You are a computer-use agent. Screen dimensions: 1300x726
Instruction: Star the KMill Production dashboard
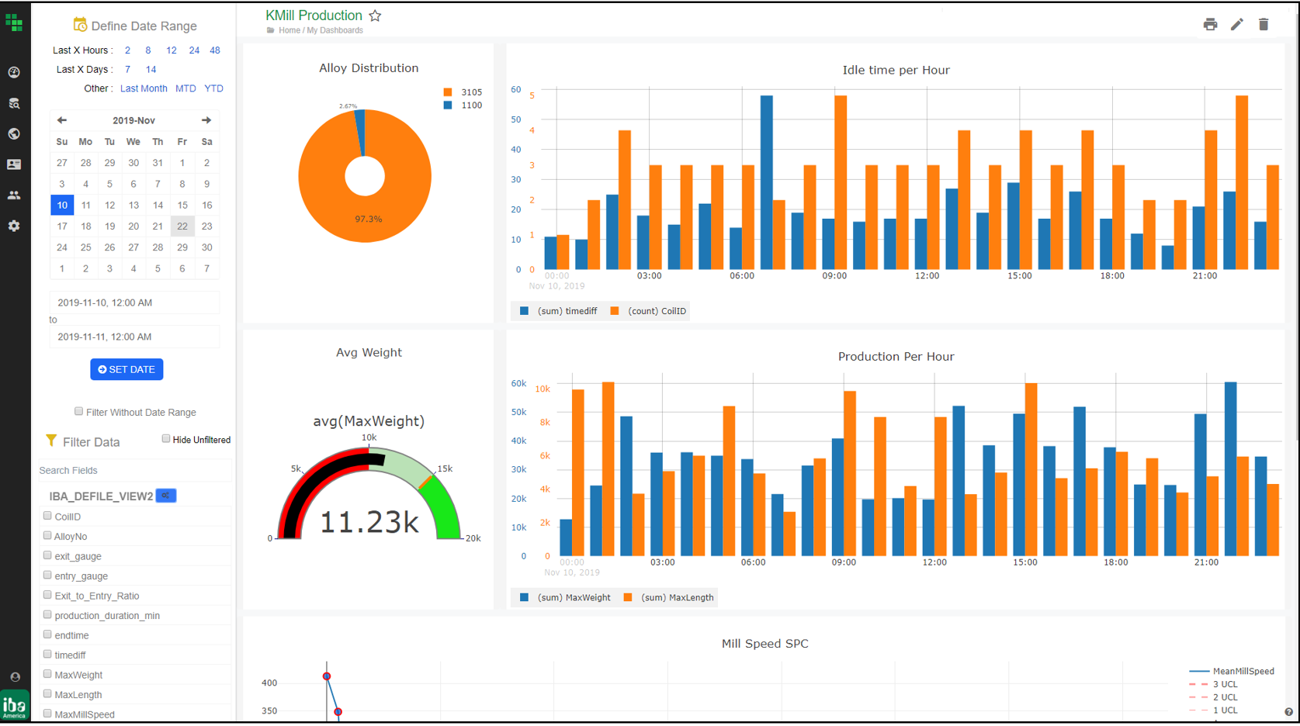375,15
